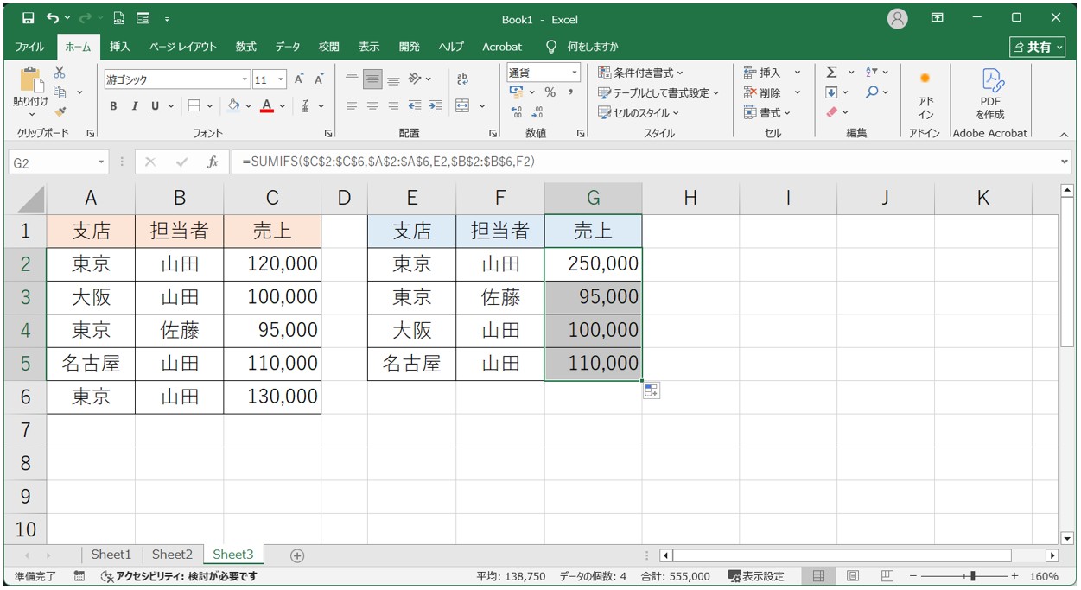Toggle italic formatting
The image size is (1081, 590).
[x=134, y=106]
